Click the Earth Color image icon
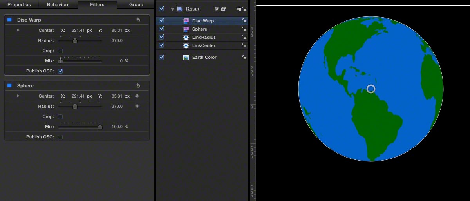 (186, 57)
